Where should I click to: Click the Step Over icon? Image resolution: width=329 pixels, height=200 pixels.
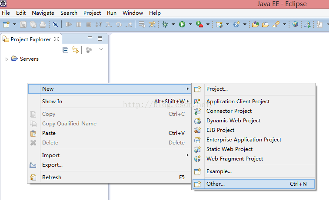pyautogui.click(x=119, y=24)
